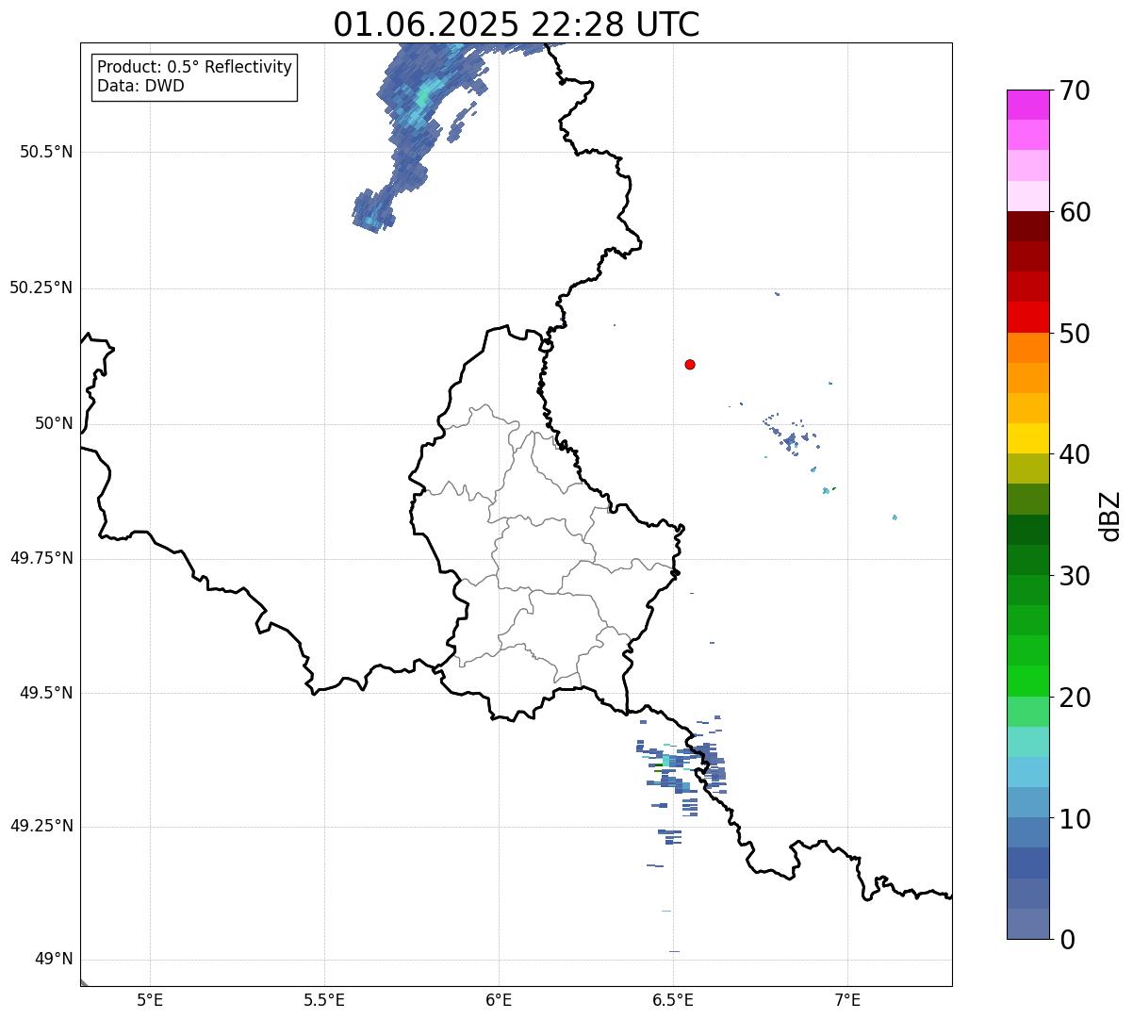The image size is (1133, 1019).
Task: Click the colorbar tick label '50'
Action: click(1075, 334)
